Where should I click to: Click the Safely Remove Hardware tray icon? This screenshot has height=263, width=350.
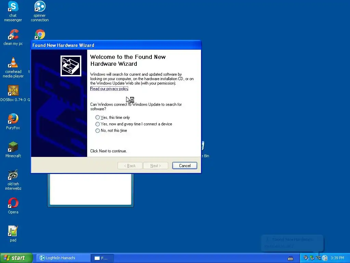click(x=312, y=258)
